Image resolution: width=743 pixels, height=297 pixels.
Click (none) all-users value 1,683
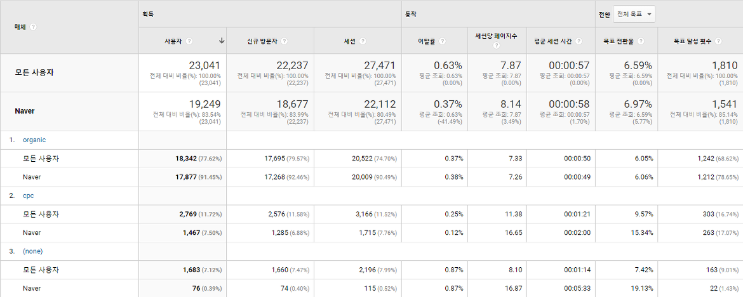(189, 270)
